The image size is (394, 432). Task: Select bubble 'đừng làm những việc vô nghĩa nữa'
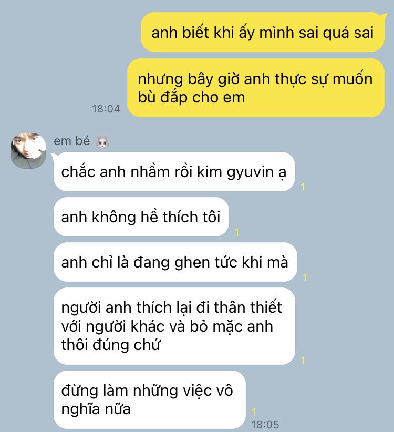(x=150, y=399)
